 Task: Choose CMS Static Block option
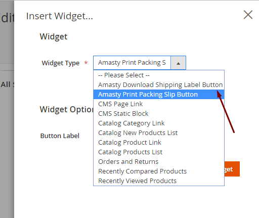click(x=159, y=113)
